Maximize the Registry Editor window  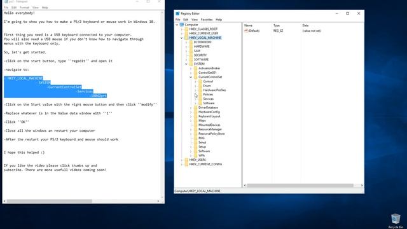pos(348,13)
